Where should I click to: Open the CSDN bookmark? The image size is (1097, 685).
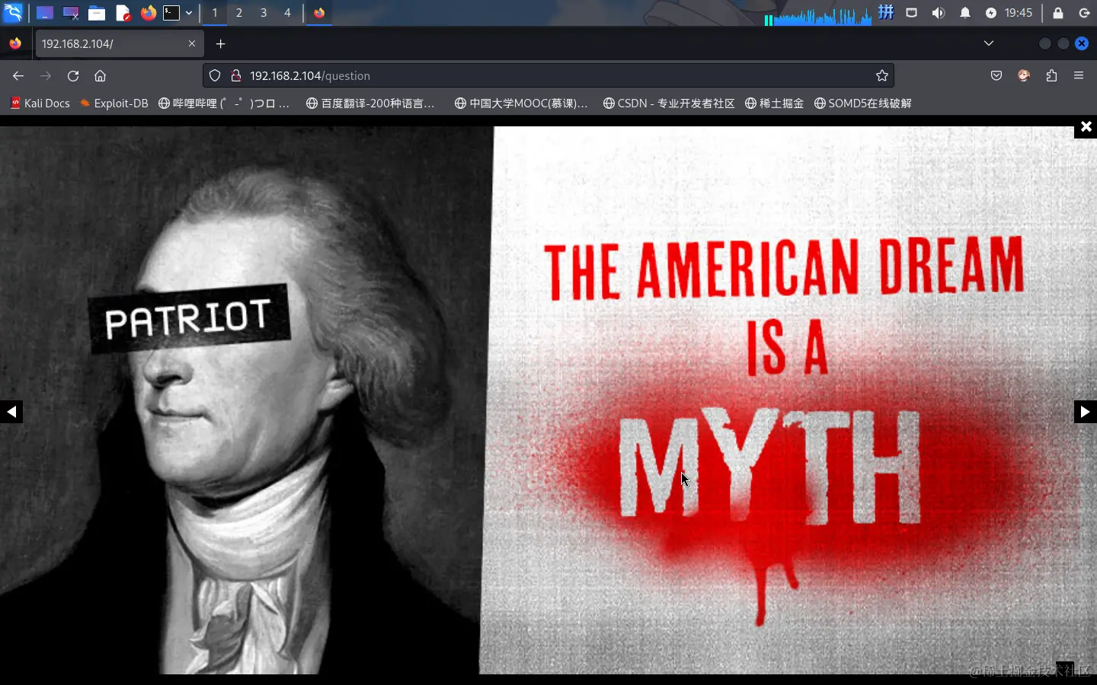[x=669, y=104]
